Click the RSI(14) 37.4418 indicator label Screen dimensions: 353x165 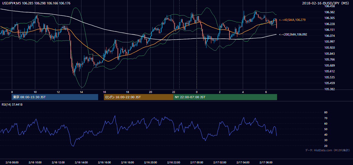click(x=12, y=105)
